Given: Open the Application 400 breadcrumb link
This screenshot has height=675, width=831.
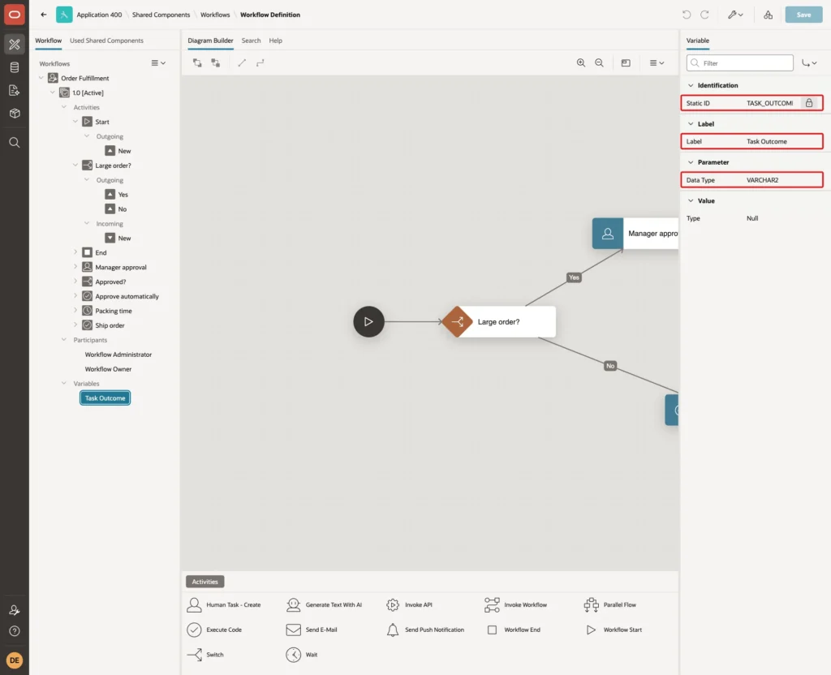Looking at the screenshot, I should coord(99,15).
